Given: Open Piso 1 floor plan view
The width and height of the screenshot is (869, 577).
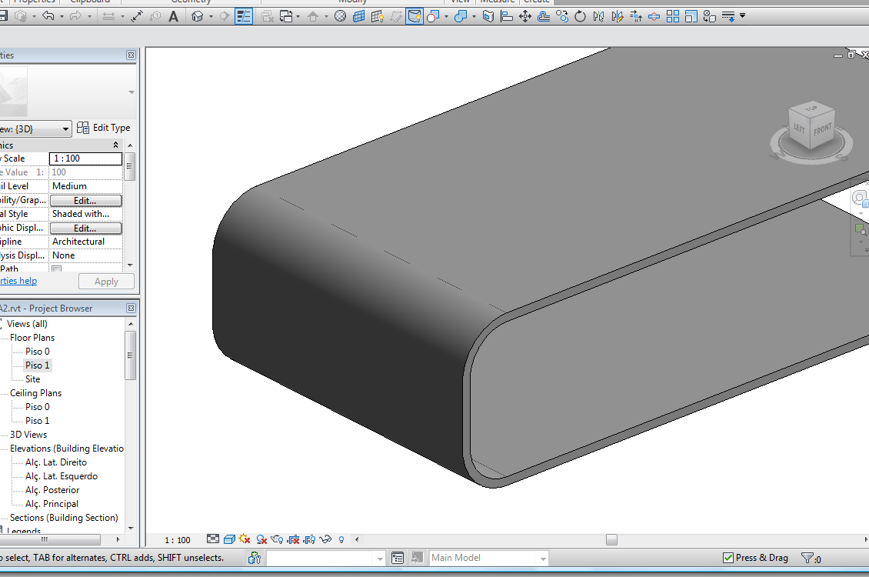Looking at the screenshot, I should [37, 365].
